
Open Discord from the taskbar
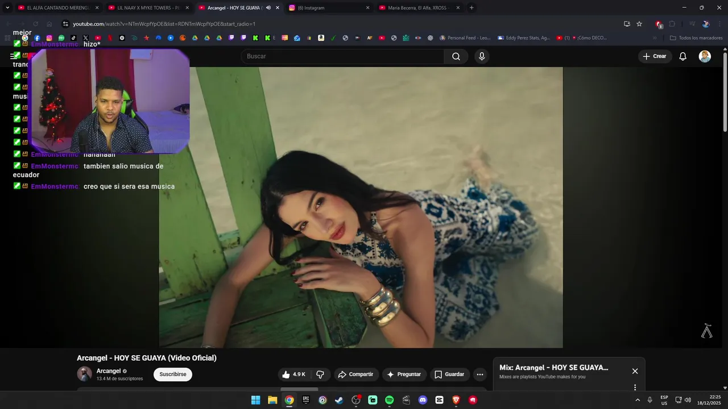tap(423, 400)
